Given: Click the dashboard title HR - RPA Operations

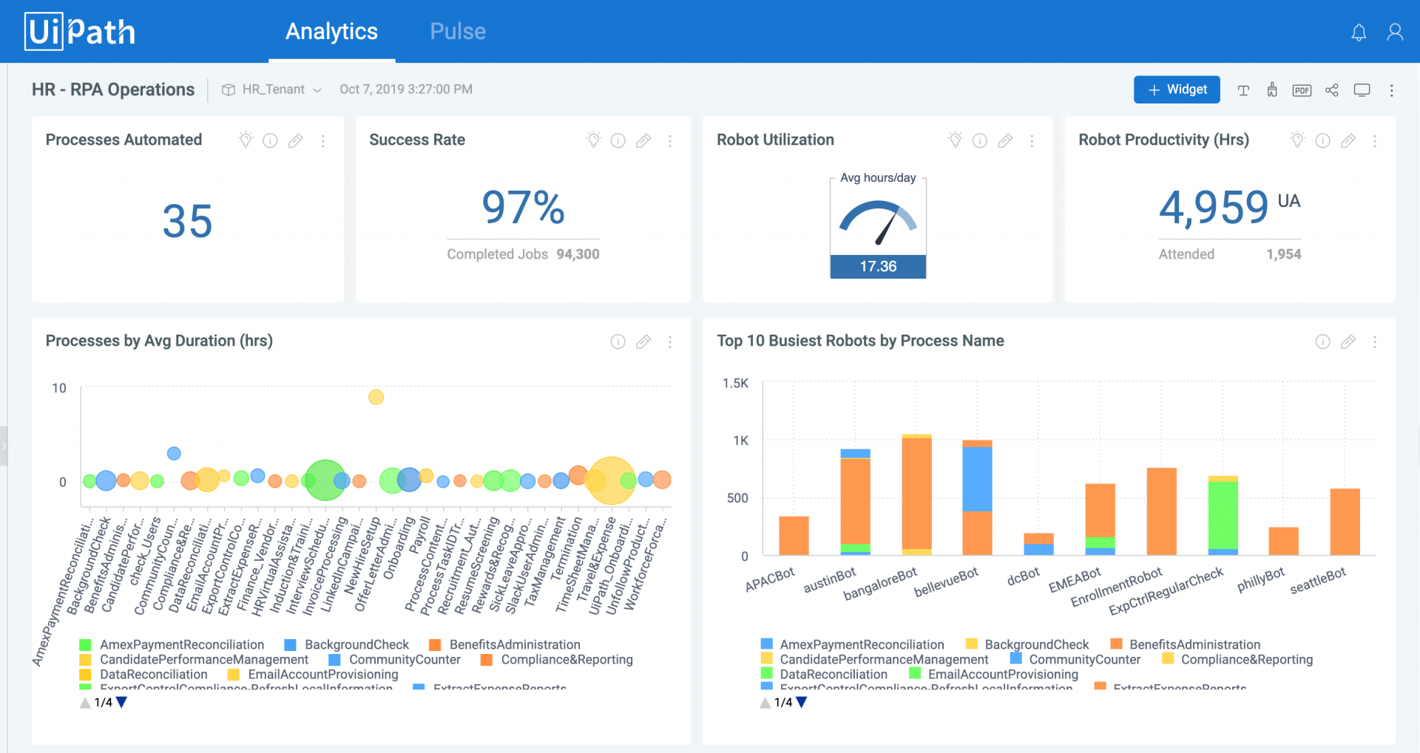Looking at the screenshot, I should pyautogui.click(x=112, y=89).
